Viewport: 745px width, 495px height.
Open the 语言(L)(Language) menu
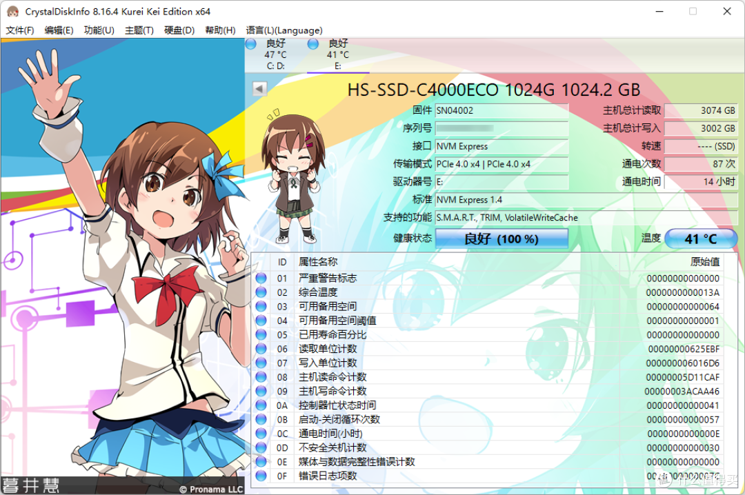[284, 30]
